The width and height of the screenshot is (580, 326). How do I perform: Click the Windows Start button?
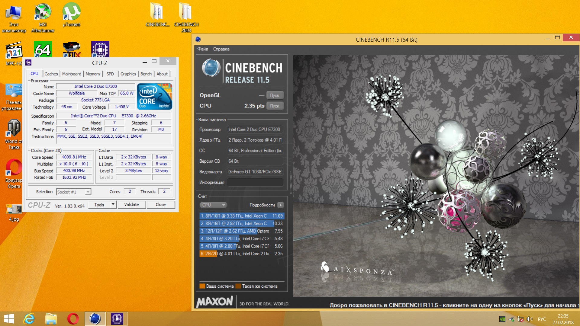(x=9, y=319)
